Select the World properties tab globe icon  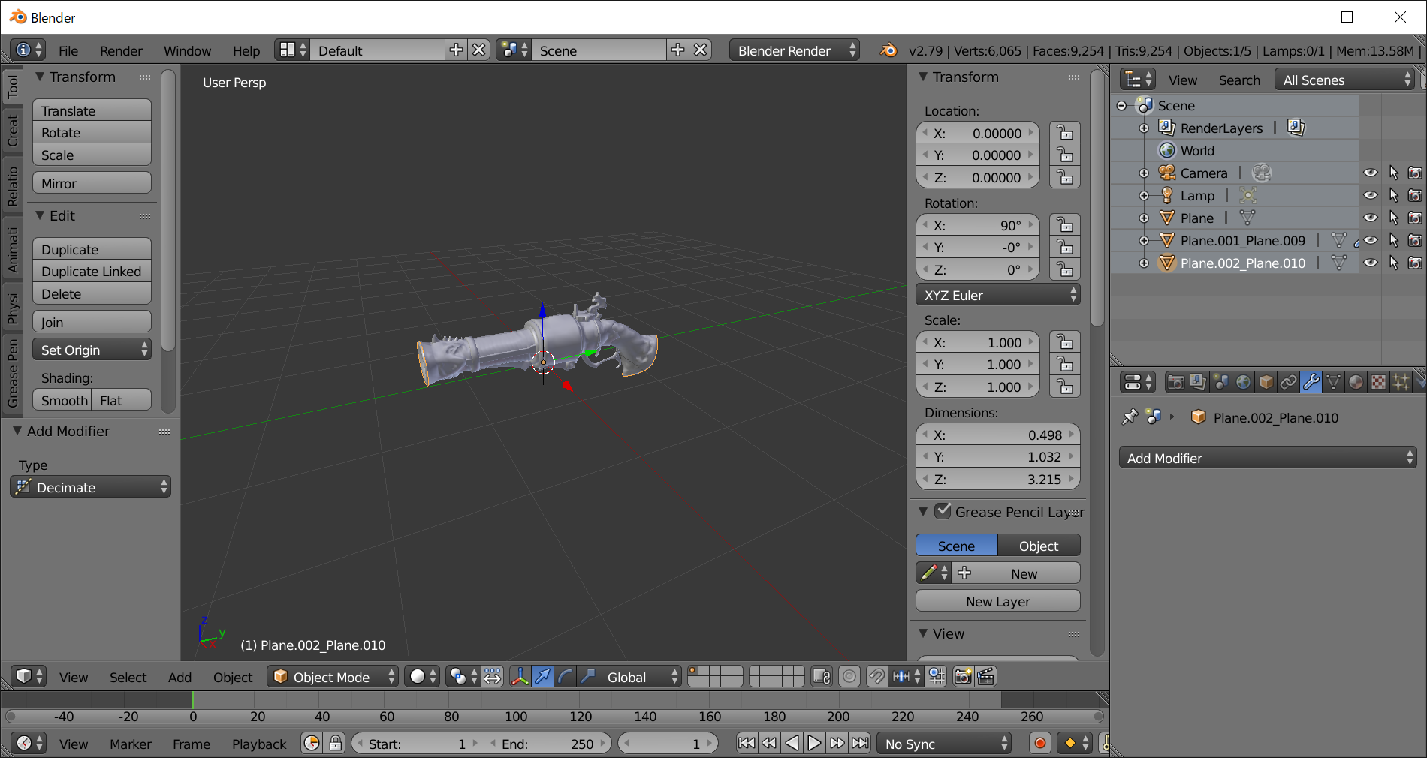pos(1244,383)
